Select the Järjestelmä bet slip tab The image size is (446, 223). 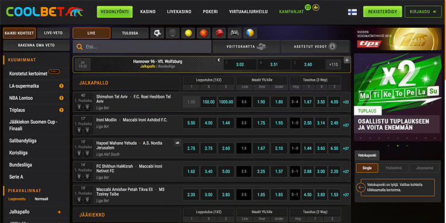coord(424,168)
